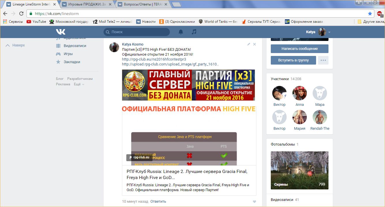Image resolution: width=385 pixels, height=207 pixels.
Task: Open a new browser tab
Action: [x=176, y=5]
